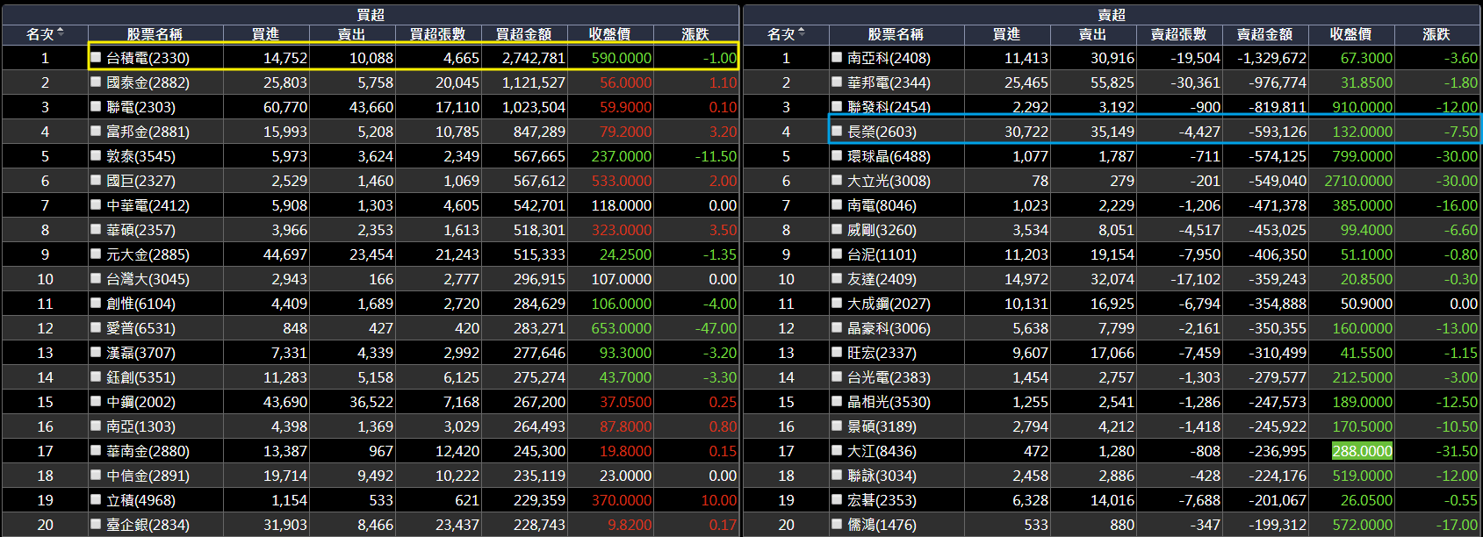Toggle checkbox beside 大立光(3008)
Image resolution: width=1483 pixels, height=537 pixels.
click(838, 180)
